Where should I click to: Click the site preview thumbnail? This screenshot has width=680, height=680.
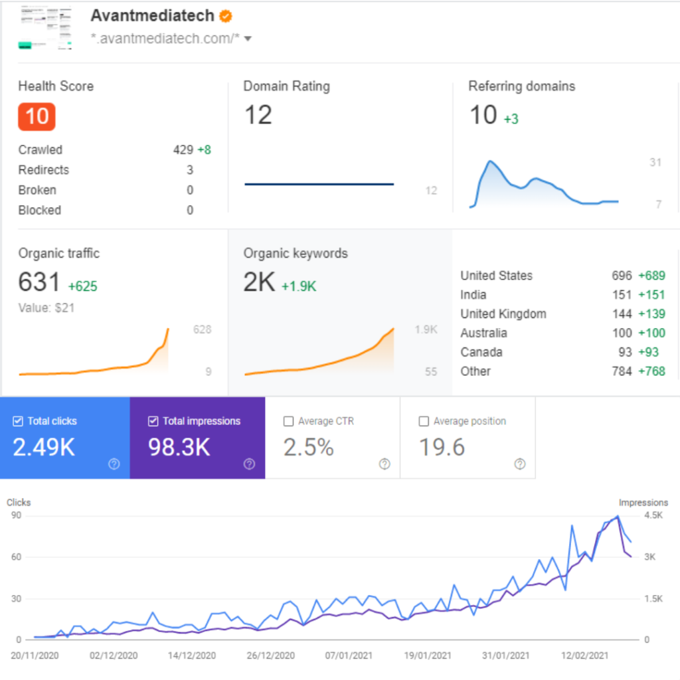[x=45, y=28]
